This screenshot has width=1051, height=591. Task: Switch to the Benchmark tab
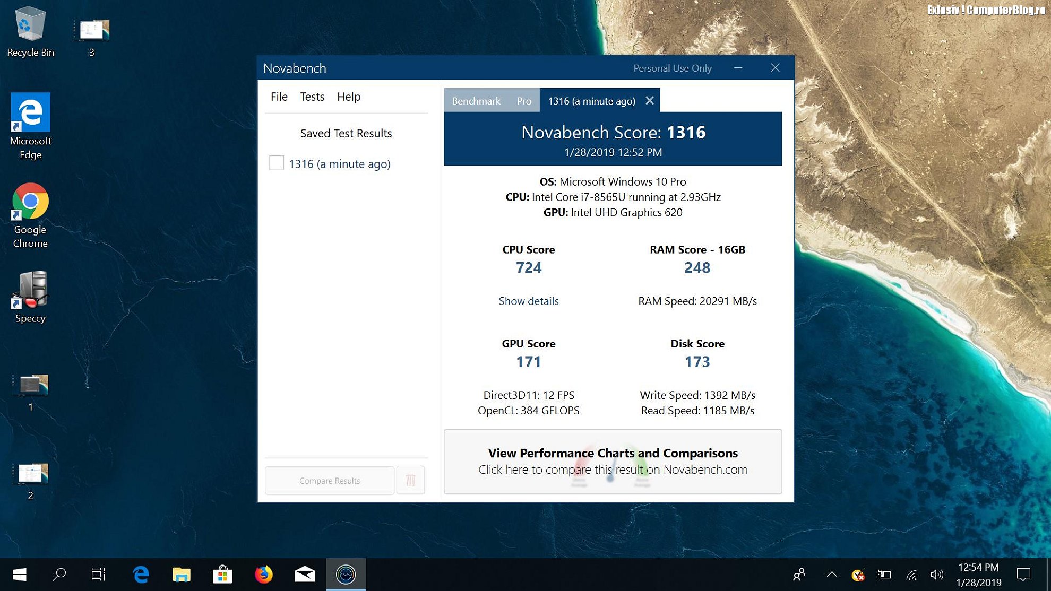(x=476, y=101)
